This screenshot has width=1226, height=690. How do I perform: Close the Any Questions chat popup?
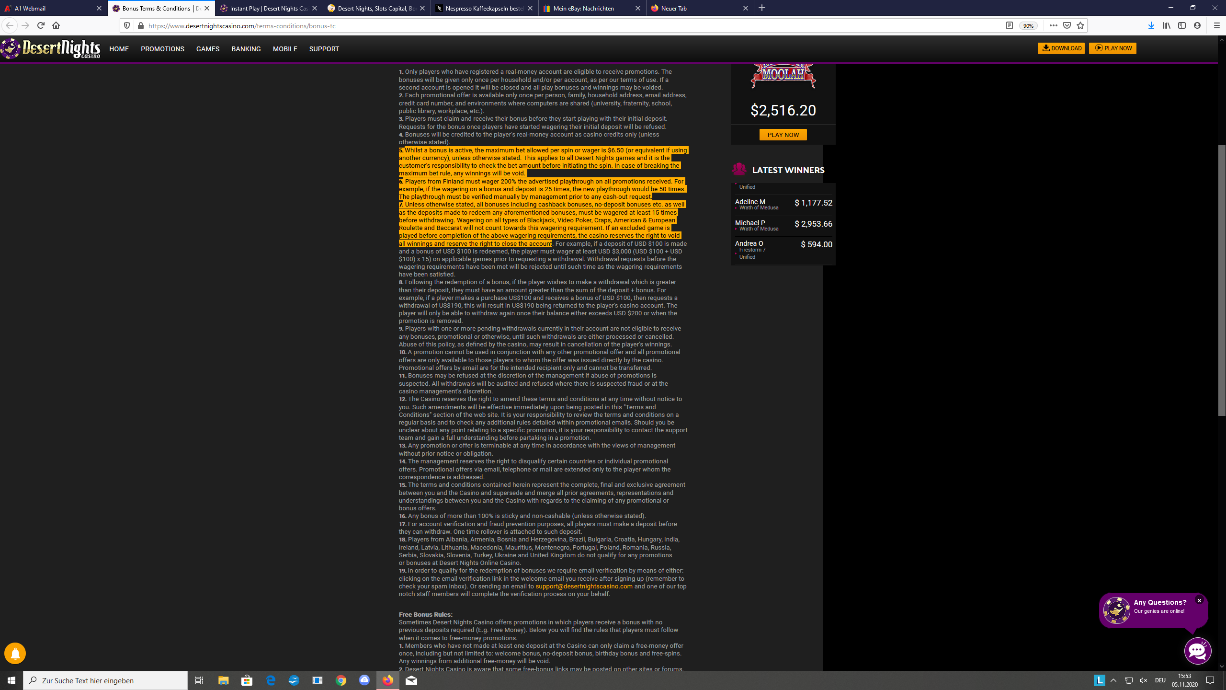tap(1199, 600)
